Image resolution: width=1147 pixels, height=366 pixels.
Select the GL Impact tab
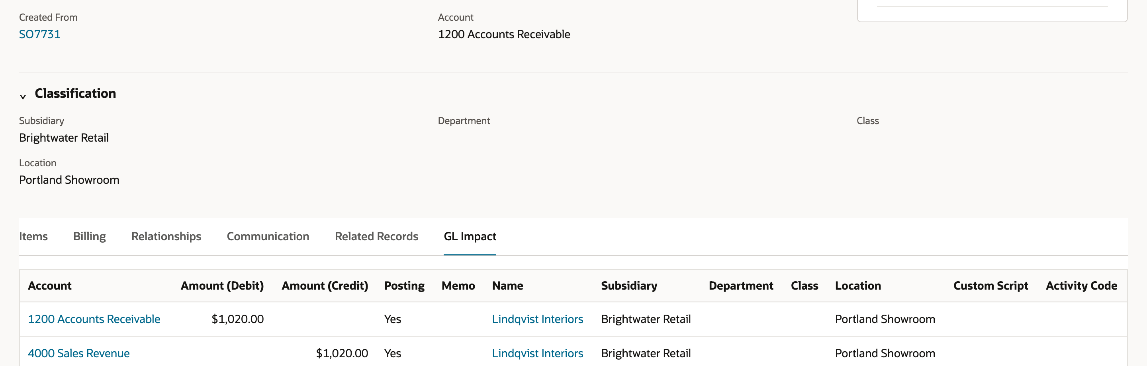[470, 236]
